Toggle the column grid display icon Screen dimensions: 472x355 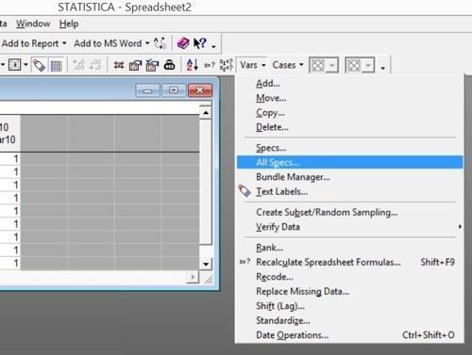(56, 65)
